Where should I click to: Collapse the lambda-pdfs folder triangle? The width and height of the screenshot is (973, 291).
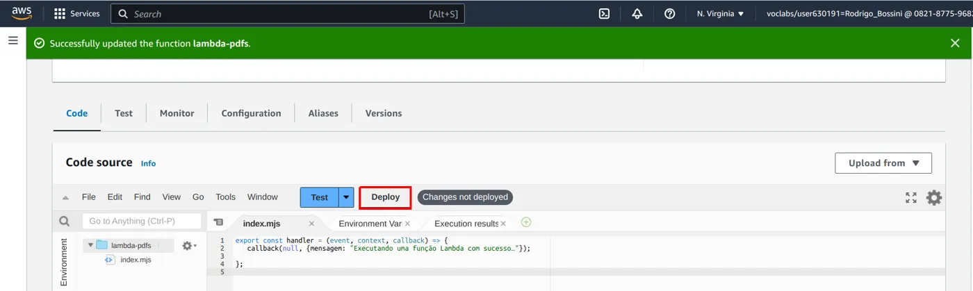[x=90, y=245]
